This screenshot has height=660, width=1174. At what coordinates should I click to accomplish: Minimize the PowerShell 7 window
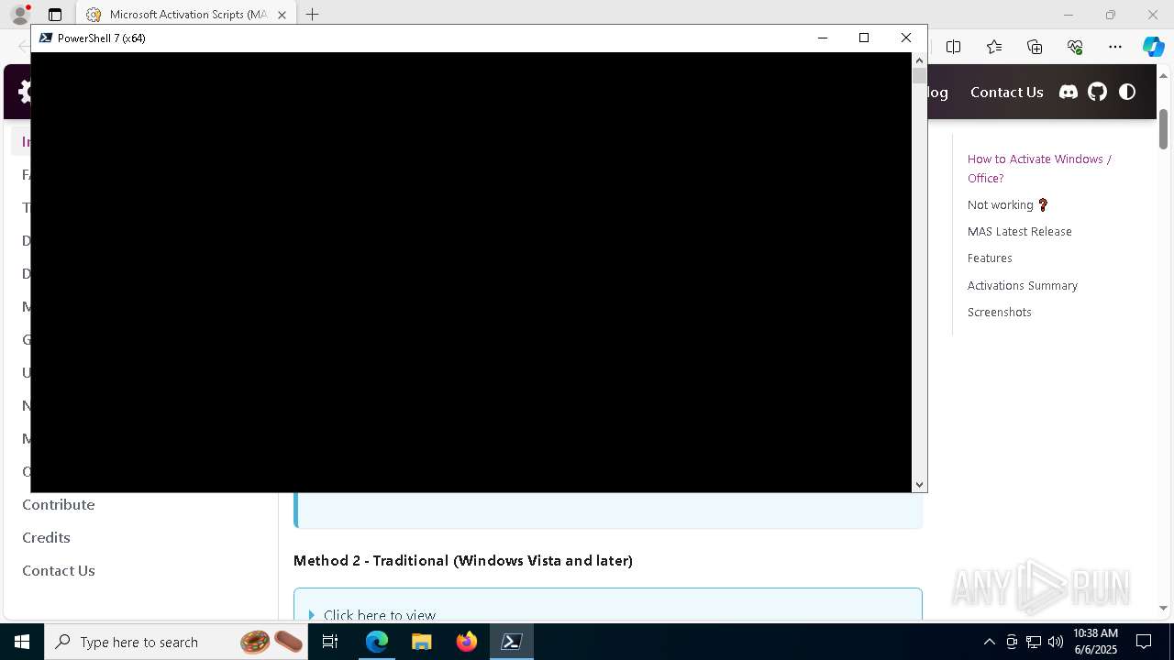coord(823,38)
